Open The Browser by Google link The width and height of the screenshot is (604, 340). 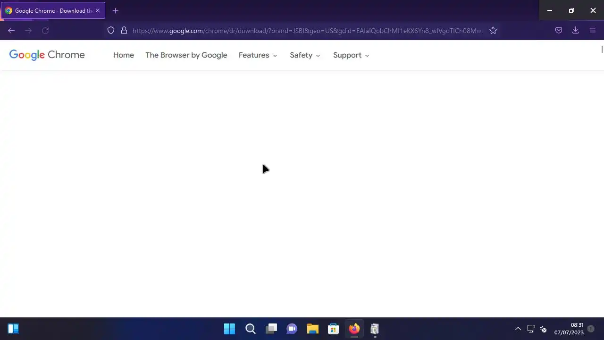click(186, 55)
